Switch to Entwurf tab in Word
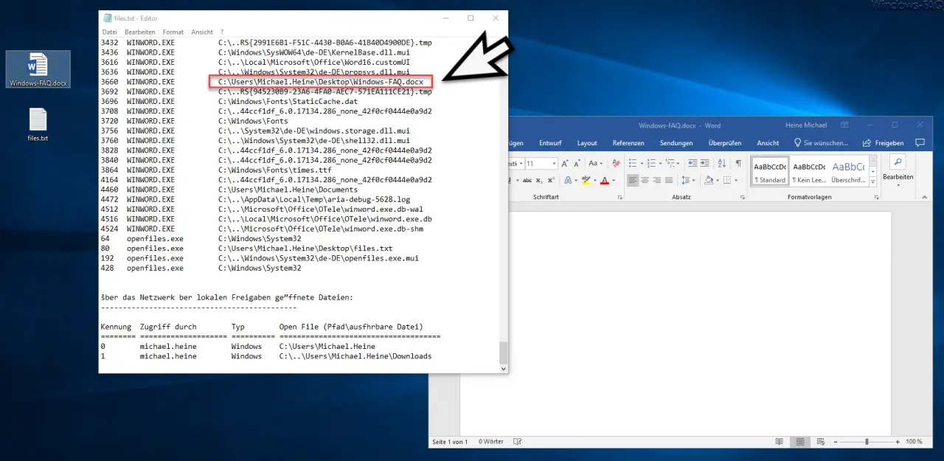Image resolution: width=944 pixels, height=461 pixels. point(551,143)
